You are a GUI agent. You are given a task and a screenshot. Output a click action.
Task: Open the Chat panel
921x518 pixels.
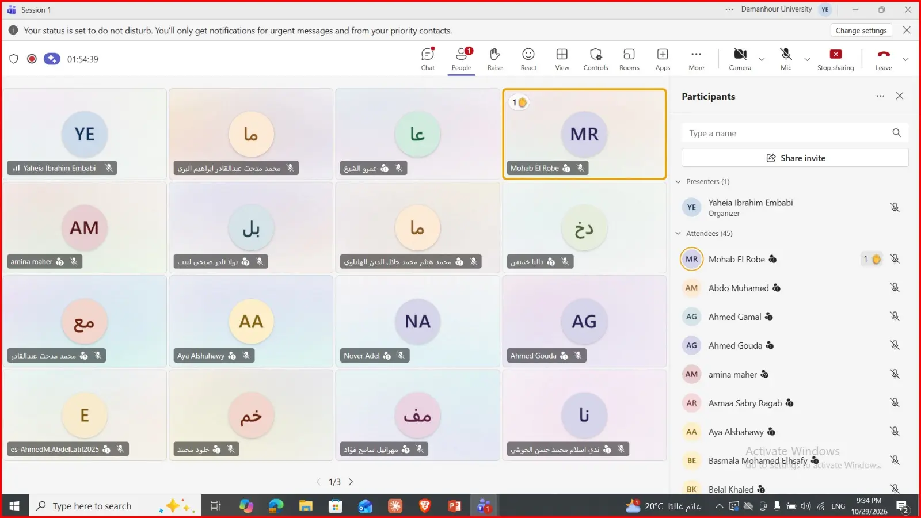point(428,59)
